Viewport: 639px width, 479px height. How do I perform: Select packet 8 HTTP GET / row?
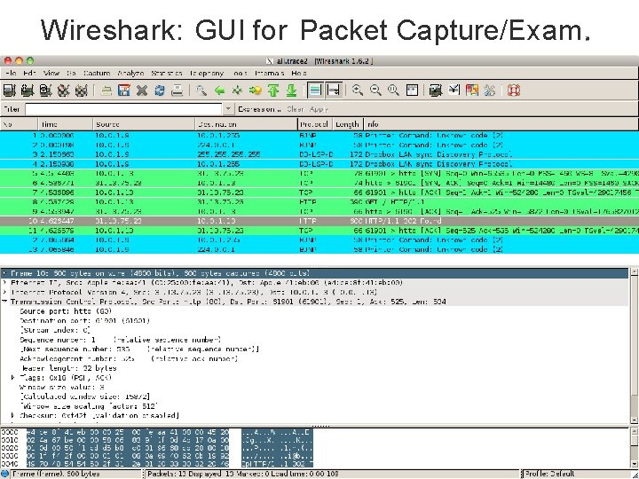coord(319,202)
